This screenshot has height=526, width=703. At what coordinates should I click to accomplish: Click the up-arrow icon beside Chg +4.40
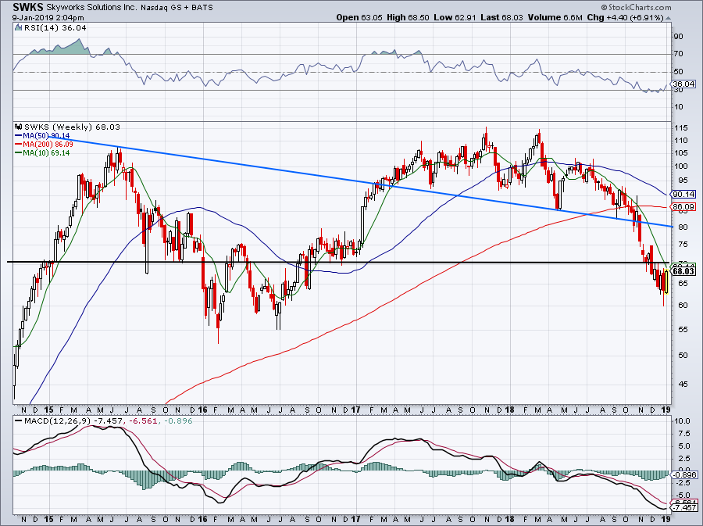(669, 18)
